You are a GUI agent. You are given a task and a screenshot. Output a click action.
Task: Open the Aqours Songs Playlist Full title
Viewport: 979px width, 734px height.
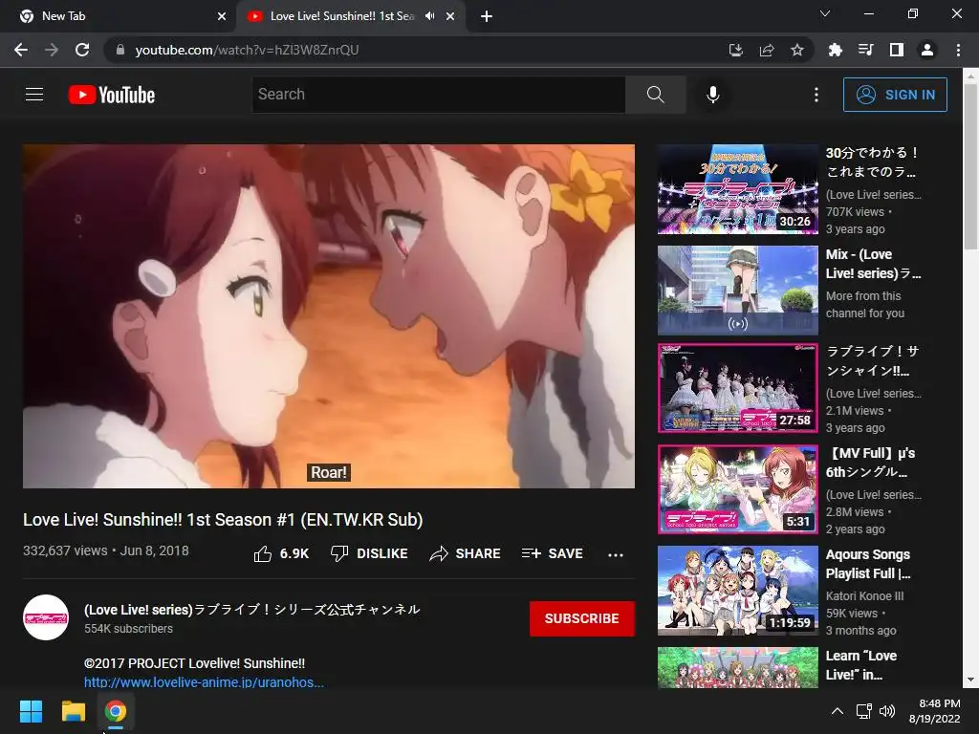[x=868, y=564]
